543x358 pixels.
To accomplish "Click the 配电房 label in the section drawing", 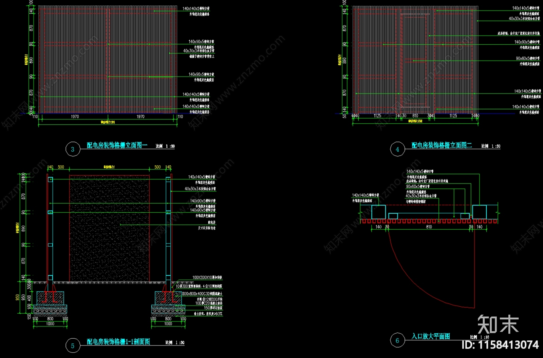I will coord(211,223).
